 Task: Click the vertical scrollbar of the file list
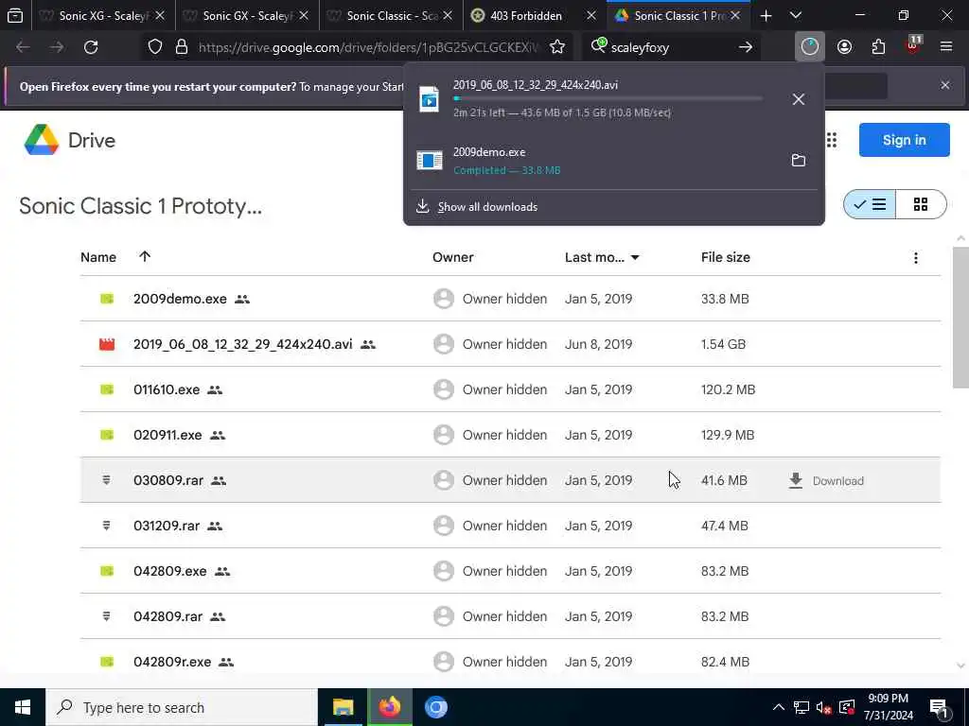pos(960,318)
